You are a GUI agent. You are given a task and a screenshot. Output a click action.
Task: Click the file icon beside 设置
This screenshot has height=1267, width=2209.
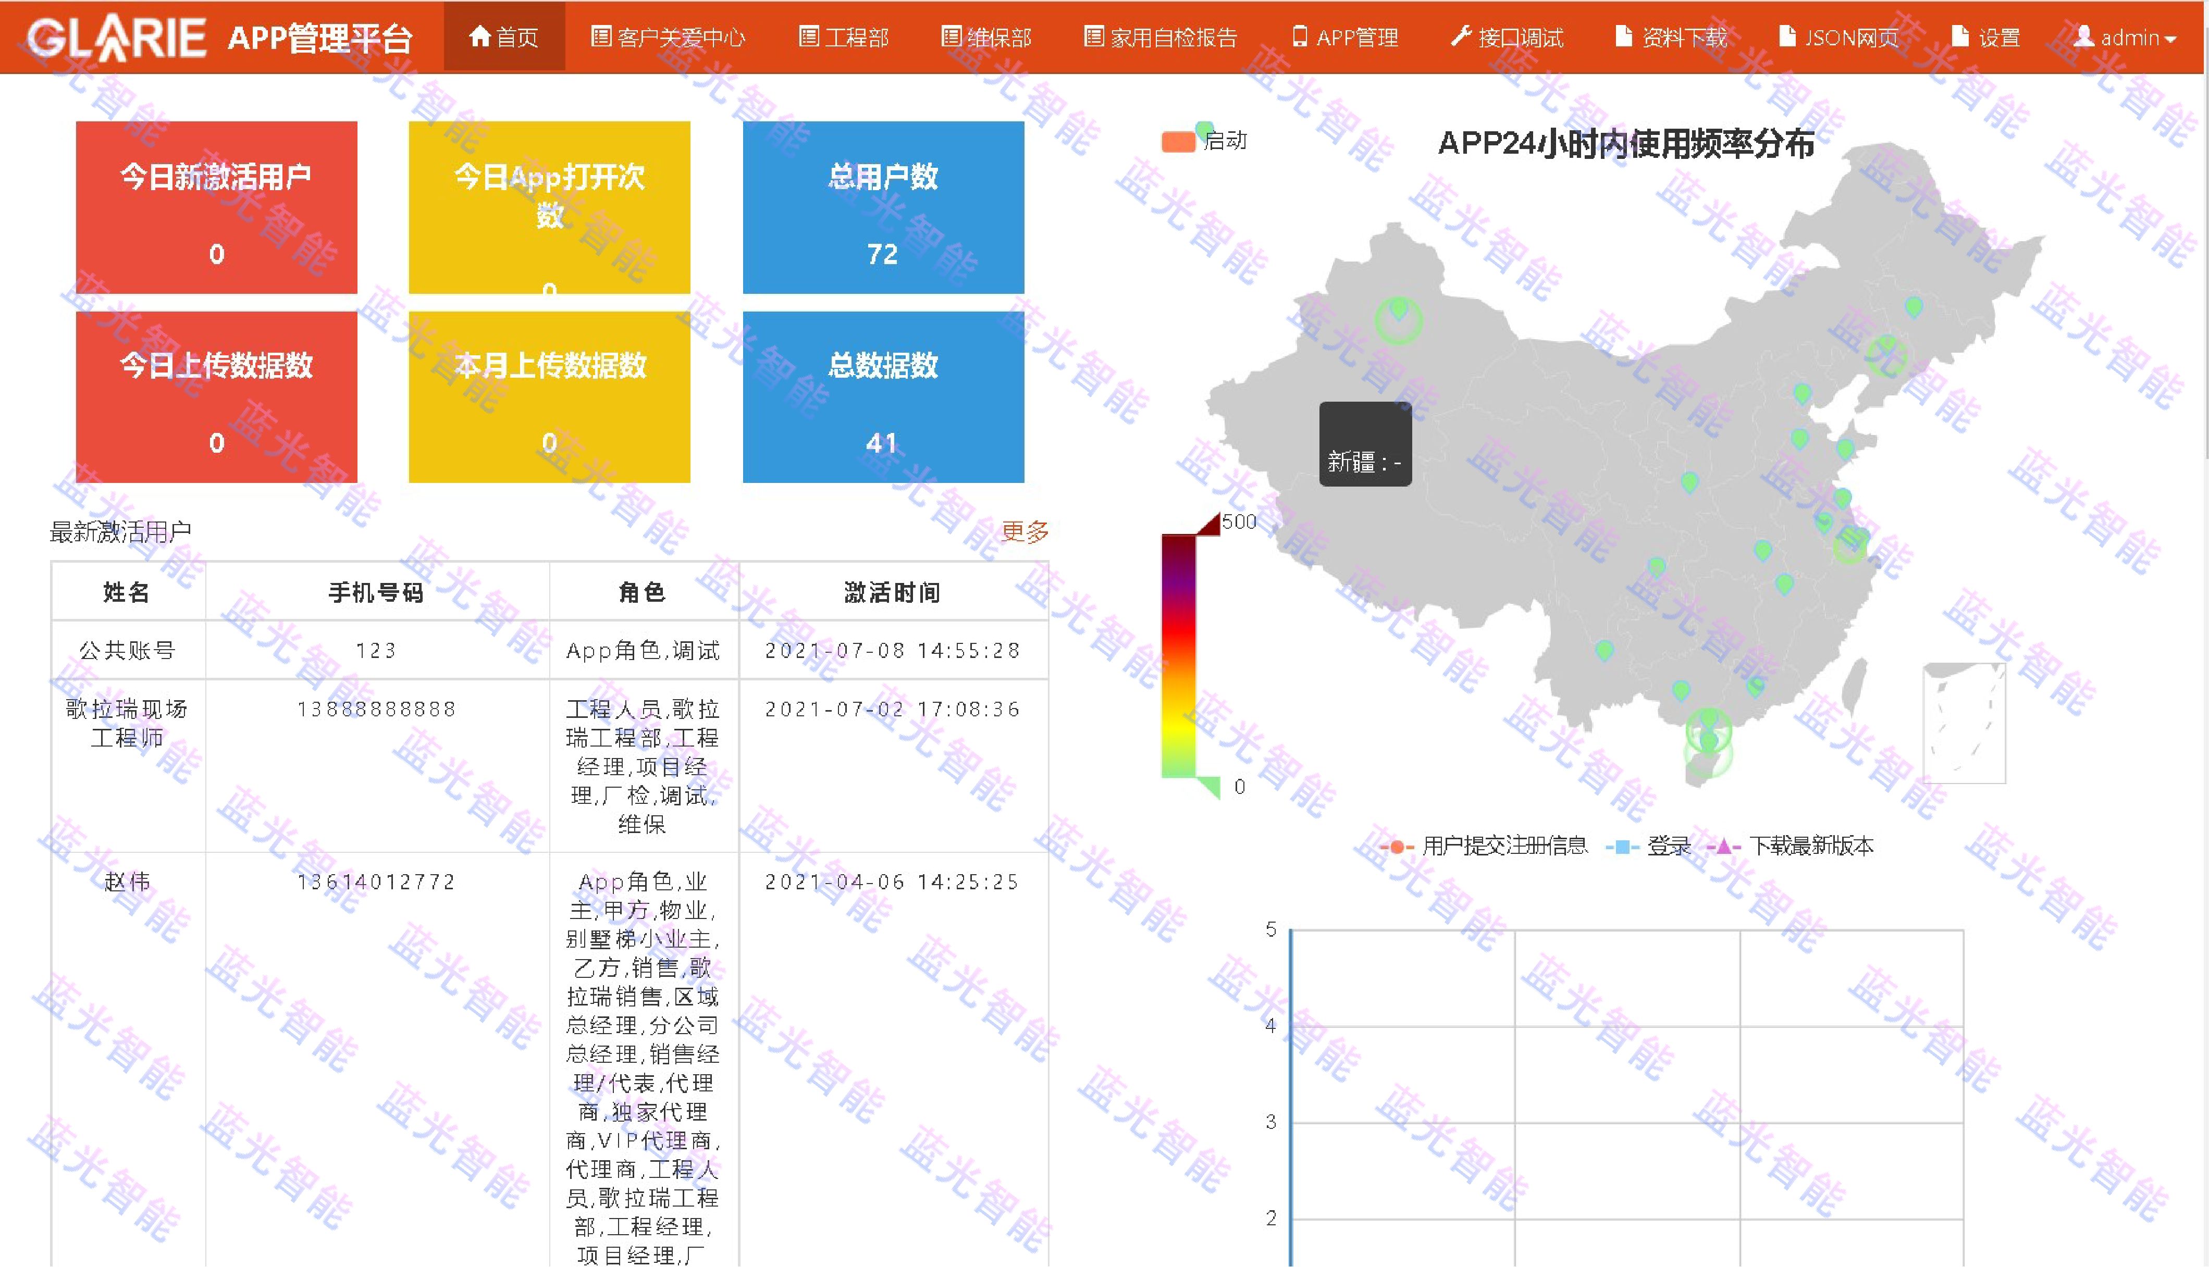click(1960, 36)
